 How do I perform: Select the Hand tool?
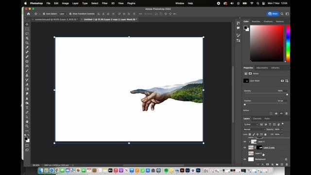tap(27, 122)
